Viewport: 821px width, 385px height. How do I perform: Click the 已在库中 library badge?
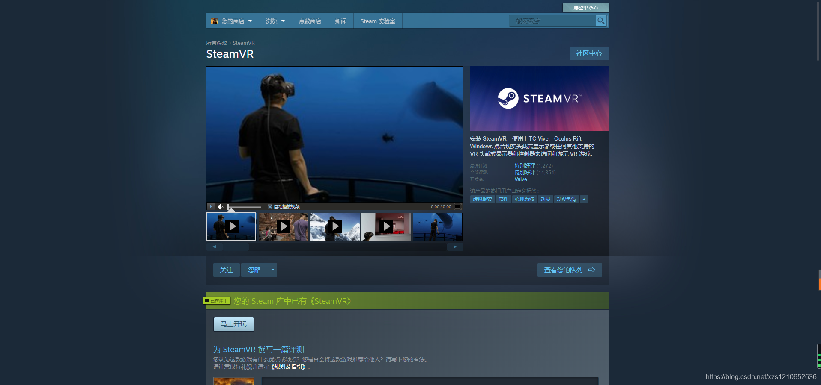pos(217,301)
